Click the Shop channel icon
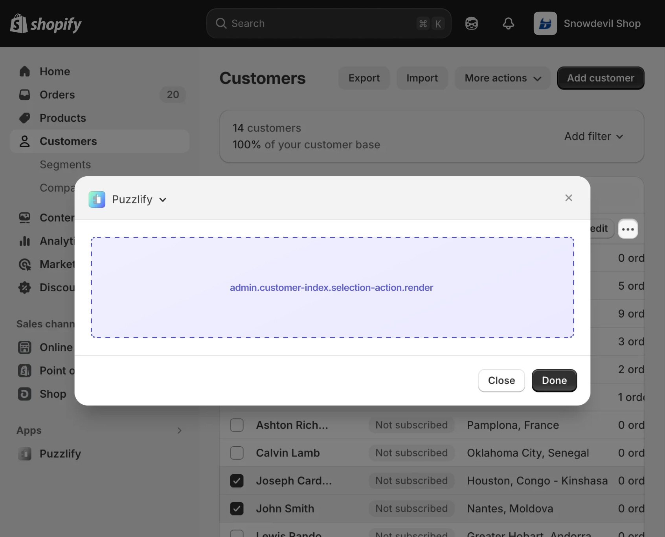Screen dimensions: 665x537 [x=25, y=394]
